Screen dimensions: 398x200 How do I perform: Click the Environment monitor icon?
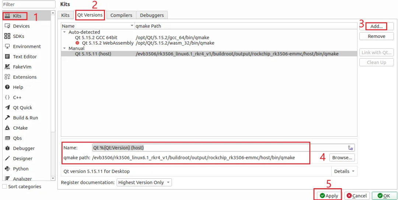(7, 46)
